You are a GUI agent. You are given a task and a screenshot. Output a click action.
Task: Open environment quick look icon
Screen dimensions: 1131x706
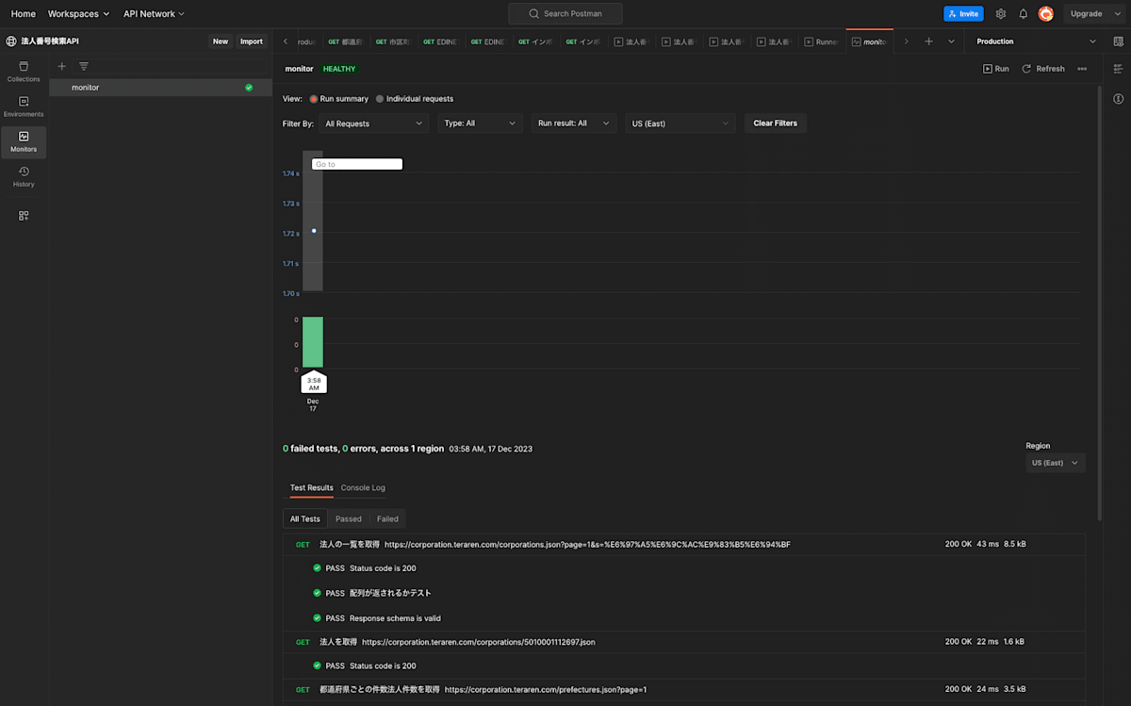pos(1119,41)
